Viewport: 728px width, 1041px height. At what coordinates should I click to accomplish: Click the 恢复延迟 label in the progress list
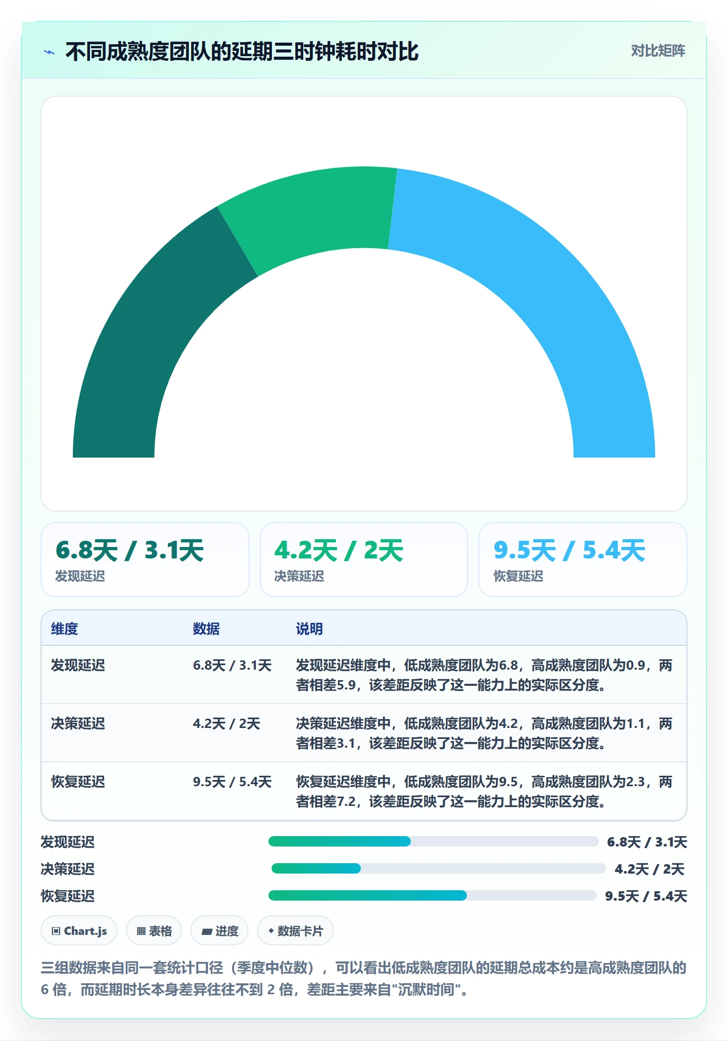coord(68,896)
